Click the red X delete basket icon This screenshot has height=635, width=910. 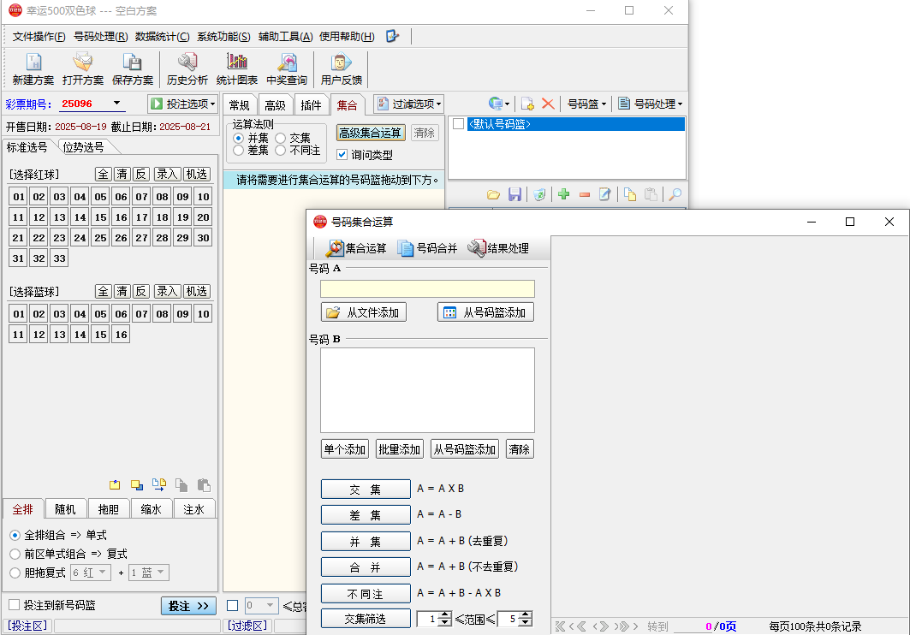548,104
